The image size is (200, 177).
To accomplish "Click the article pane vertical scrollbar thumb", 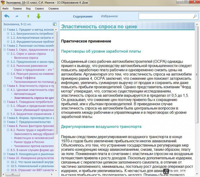I will pos(196,75).
